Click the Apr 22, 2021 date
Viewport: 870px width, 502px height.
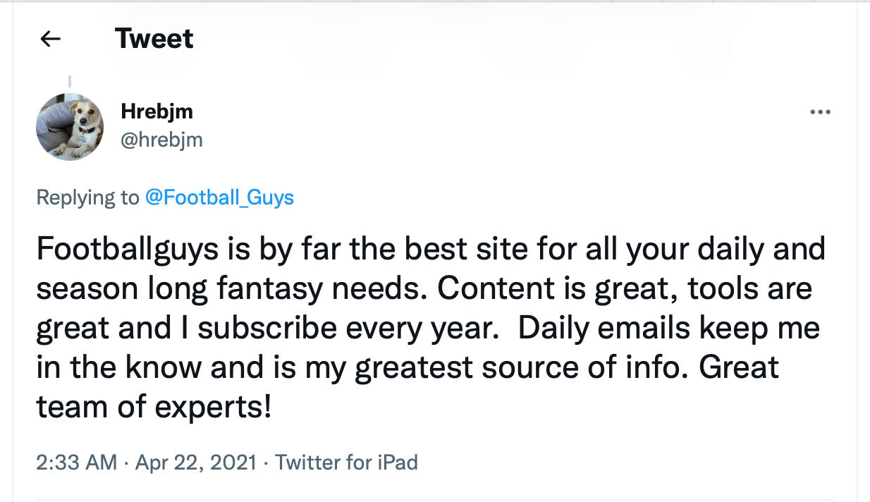point(194,463)
